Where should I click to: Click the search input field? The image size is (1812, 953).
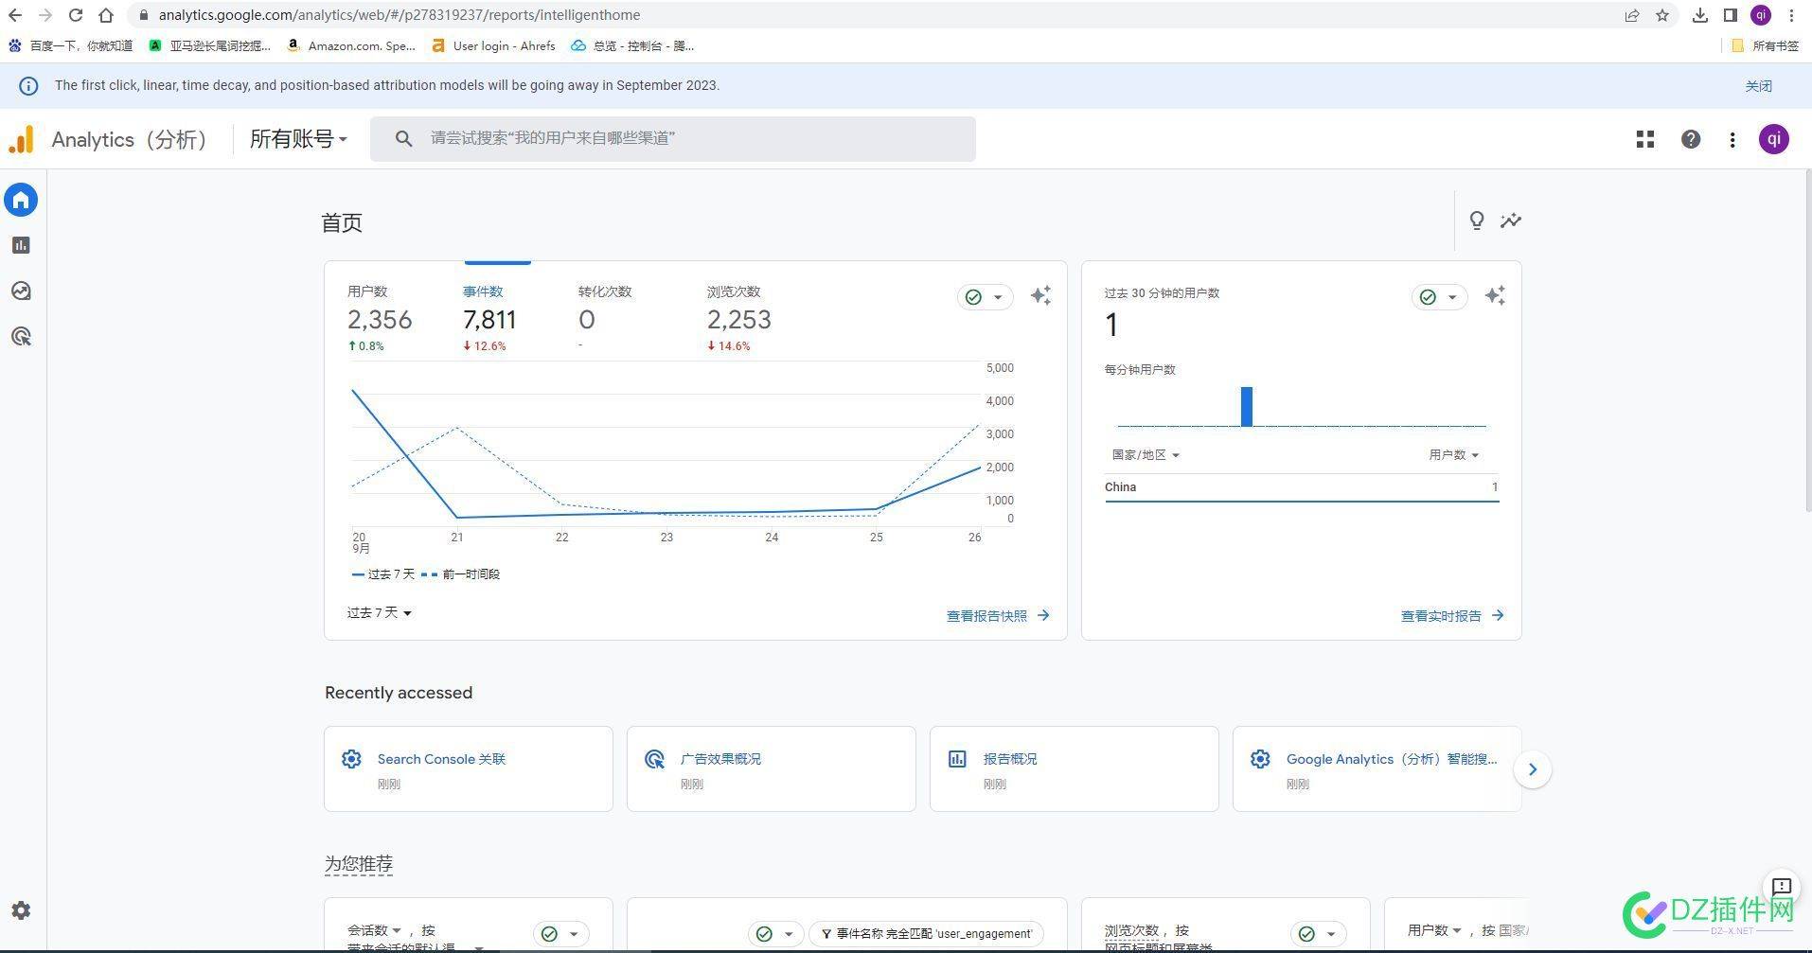673,139
